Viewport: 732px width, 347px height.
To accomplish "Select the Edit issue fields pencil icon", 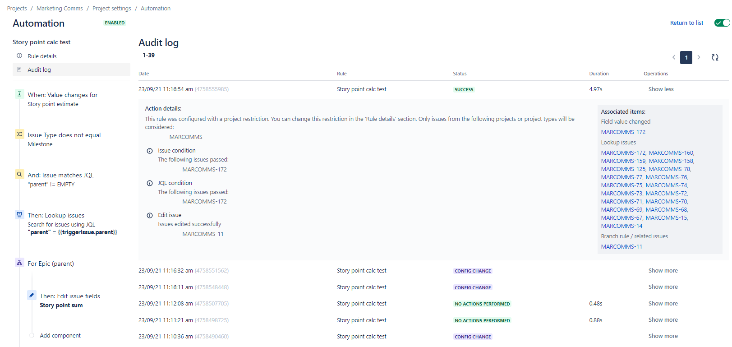I will pyautogui.click(x=32, y=295).
